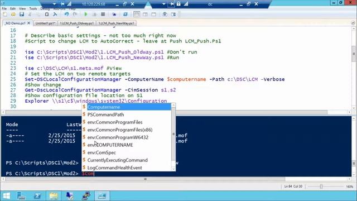Click signal strength icon on dc connection bar

(186, 4)
